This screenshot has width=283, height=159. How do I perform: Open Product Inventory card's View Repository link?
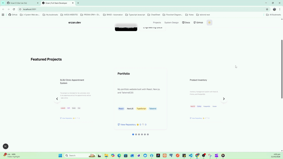[196, 118]
